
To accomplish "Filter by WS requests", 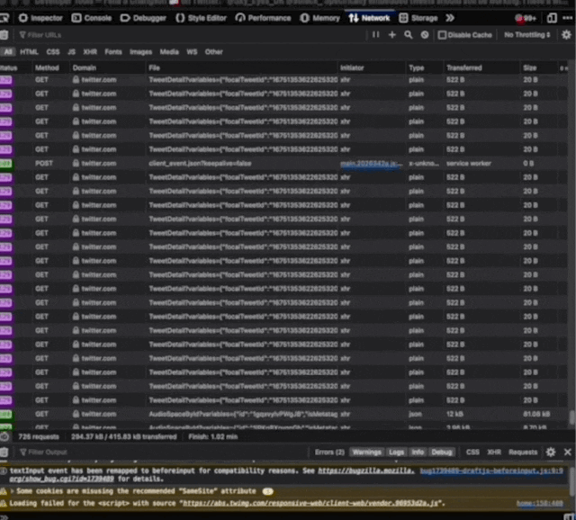I will 192,52.
